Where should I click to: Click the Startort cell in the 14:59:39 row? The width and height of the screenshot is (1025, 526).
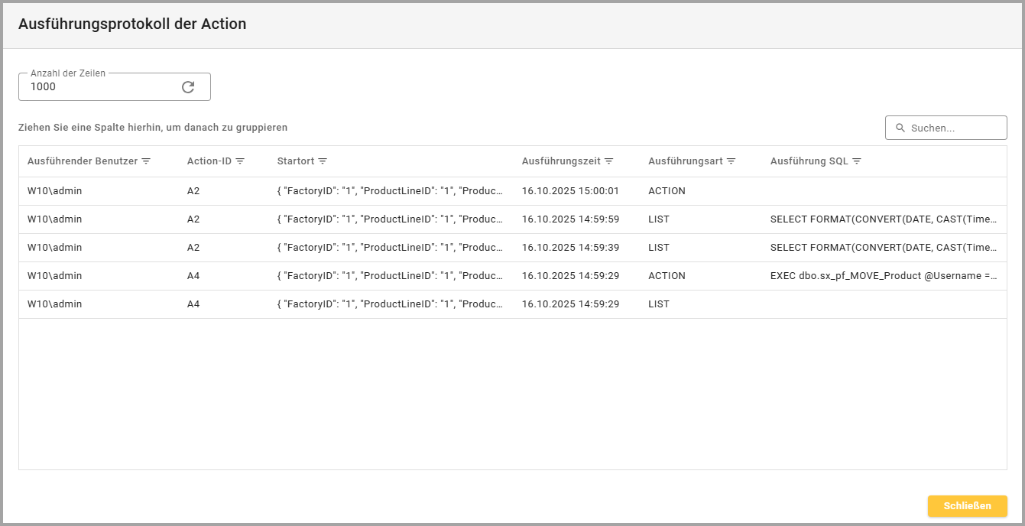click(x=390, y=248)
